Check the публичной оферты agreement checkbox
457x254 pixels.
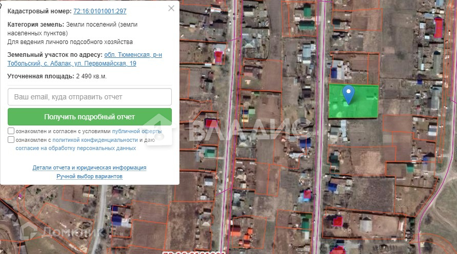(x=11, y=131)
